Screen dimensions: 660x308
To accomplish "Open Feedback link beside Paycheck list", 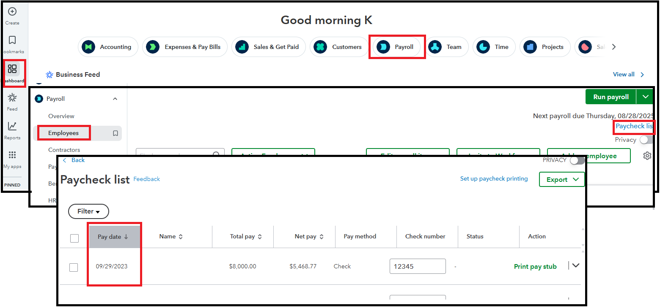I will (147, 179).
